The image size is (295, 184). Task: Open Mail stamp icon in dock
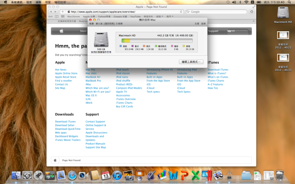click(61, 175)
